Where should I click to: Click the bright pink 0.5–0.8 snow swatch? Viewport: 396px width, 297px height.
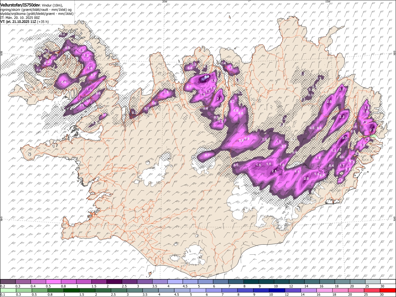click(x=54, y=282)
